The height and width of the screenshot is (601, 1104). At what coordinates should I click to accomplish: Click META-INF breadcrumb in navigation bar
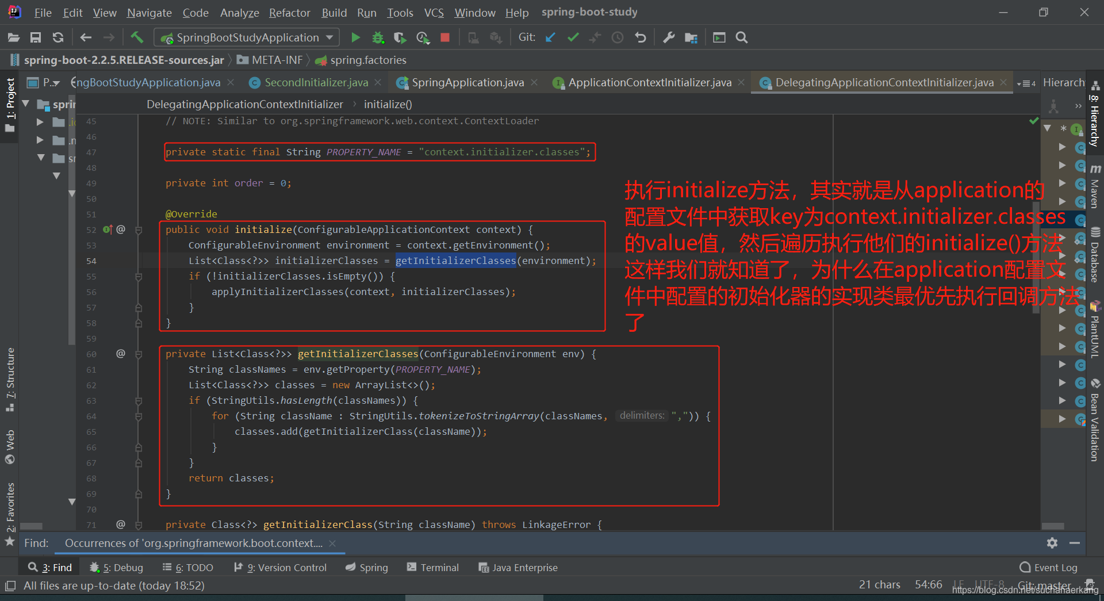pos(270,60)
